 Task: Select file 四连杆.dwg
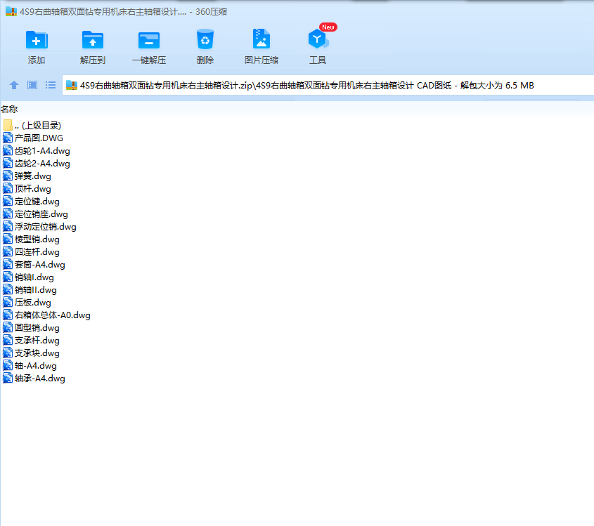pyautogui.click(x=31, y=251)
